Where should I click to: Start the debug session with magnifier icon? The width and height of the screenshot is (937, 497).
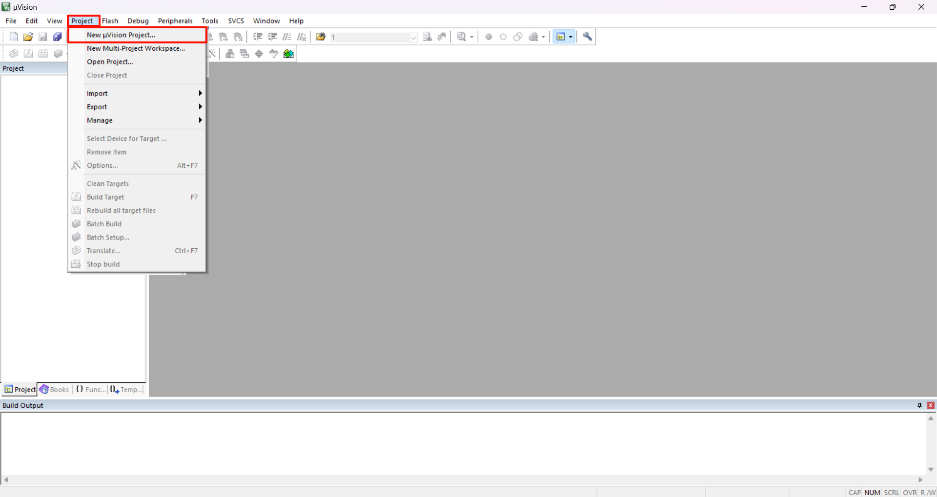coord(462,37)
